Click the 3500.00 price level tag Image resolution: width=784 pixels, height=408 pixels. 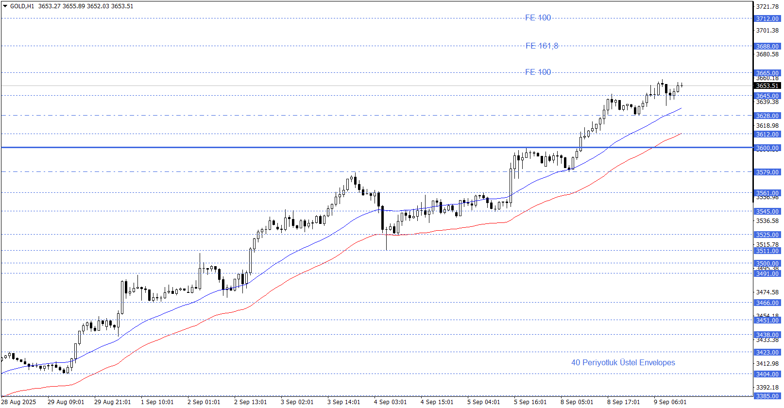tap(767, 263)
